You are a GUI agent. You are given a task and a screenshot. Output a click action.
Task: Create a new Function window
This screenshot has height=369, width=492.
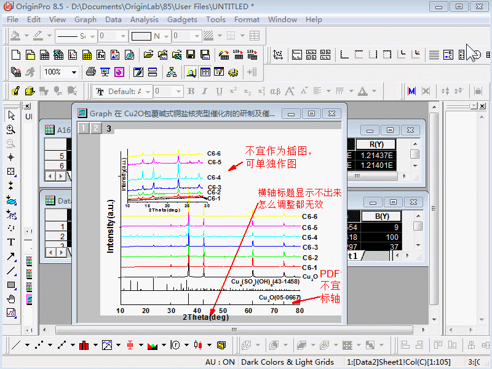point(101,54)
